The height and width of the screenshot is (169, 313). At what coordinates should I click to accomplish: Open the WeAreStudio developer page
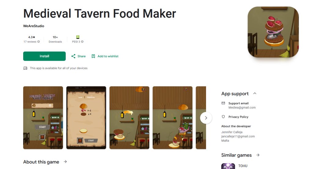[x=34, y=26]
